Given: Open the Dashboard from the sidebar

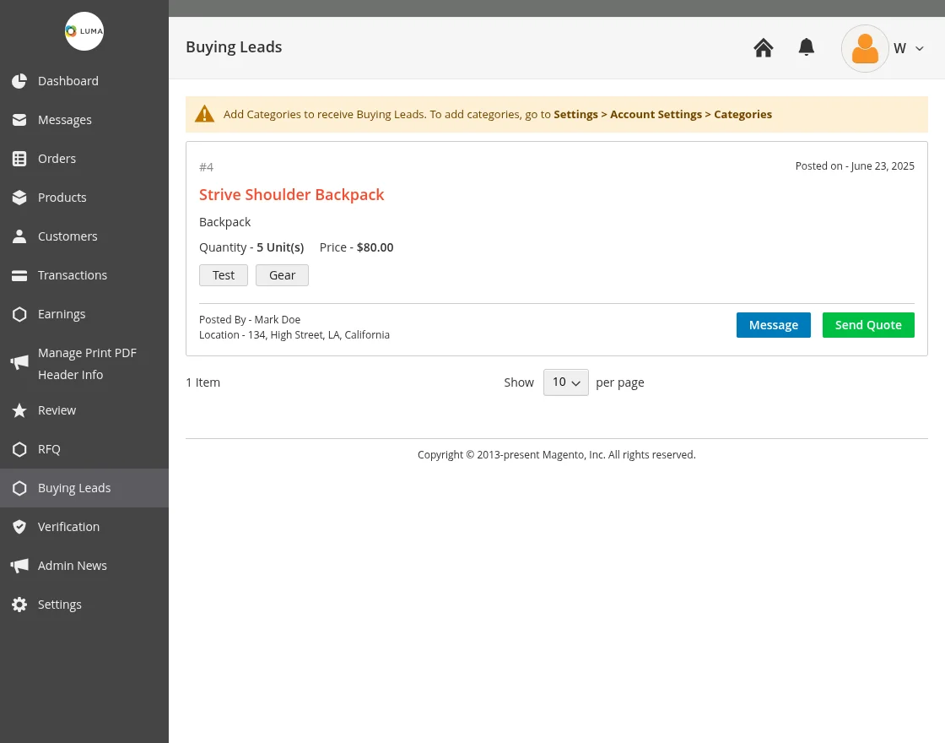Looking at the screenshot, I should click(x=67, y=81).
